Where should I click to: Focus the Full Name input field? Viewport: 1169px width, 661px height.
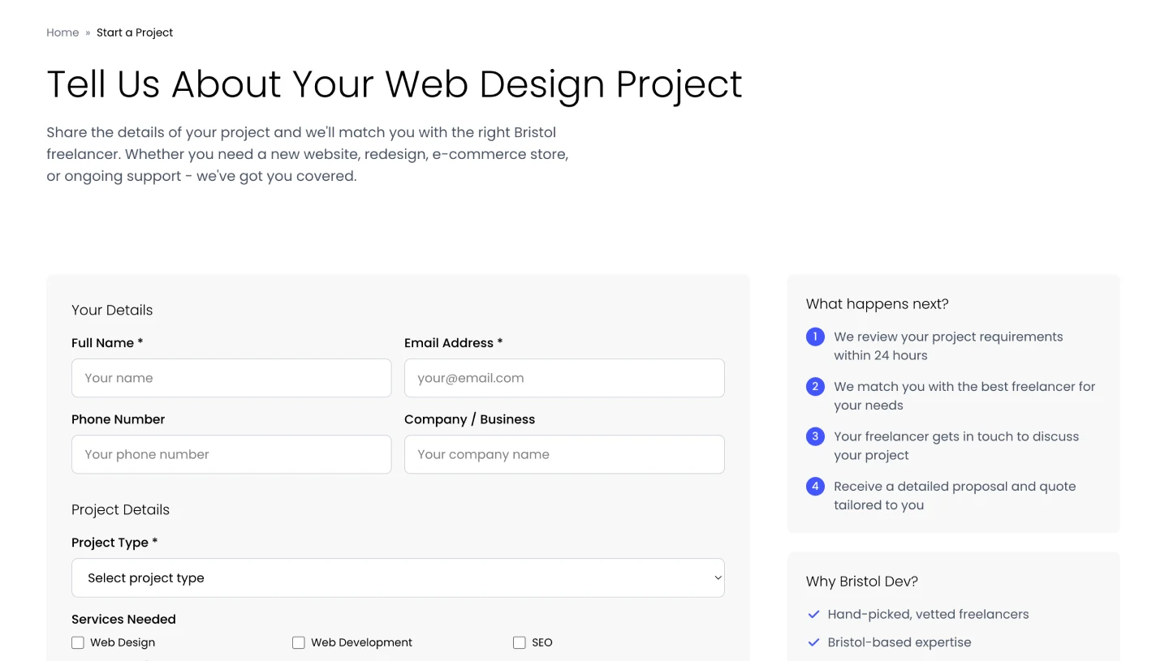[231, 378]
